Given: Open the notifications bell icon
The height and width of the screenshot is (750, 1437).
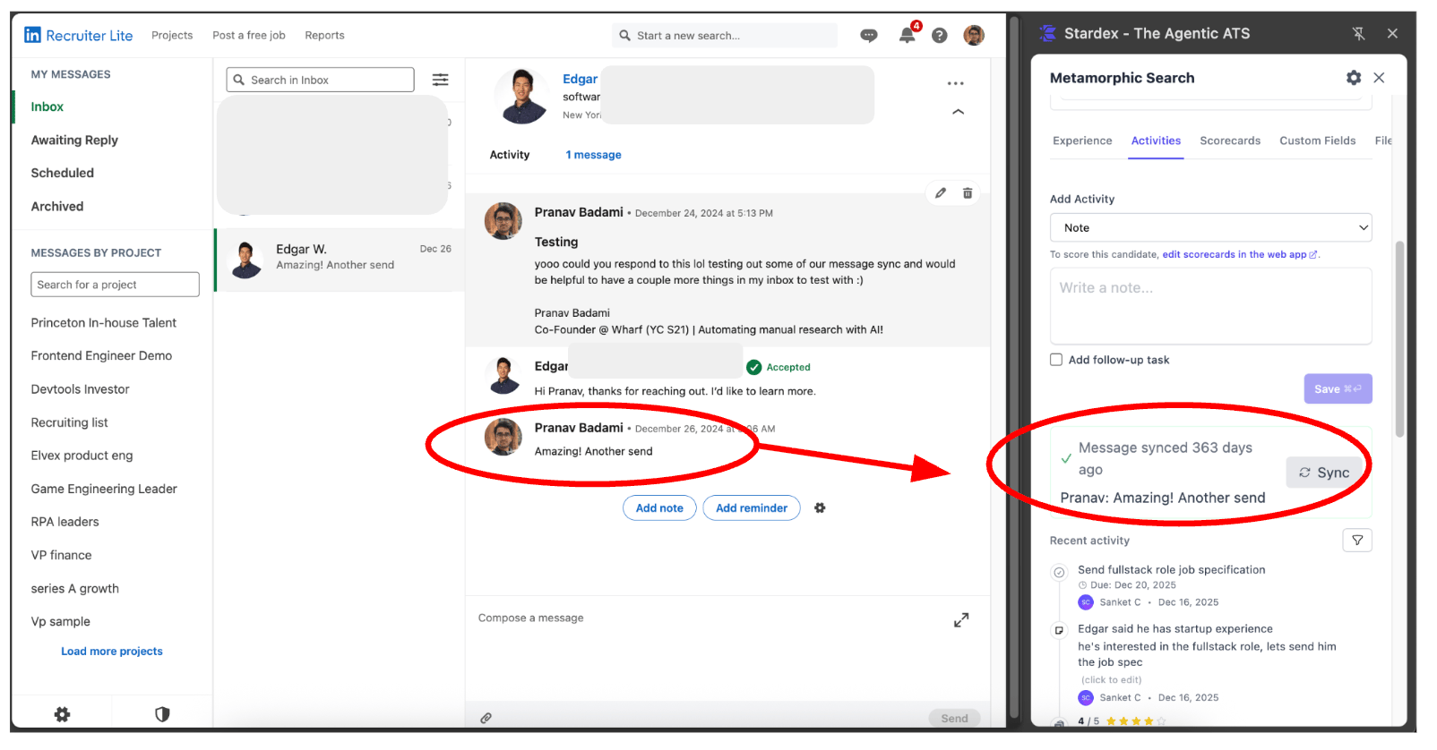Looking at the screenshot, I should pos(908,36).
